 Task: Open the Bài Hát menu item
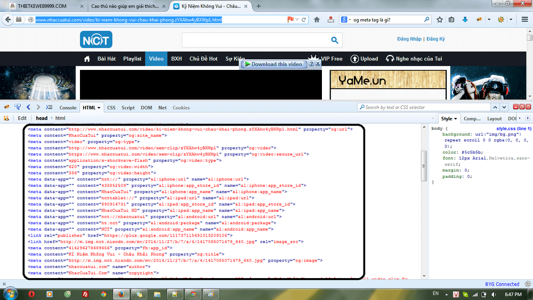coord(107,59)
